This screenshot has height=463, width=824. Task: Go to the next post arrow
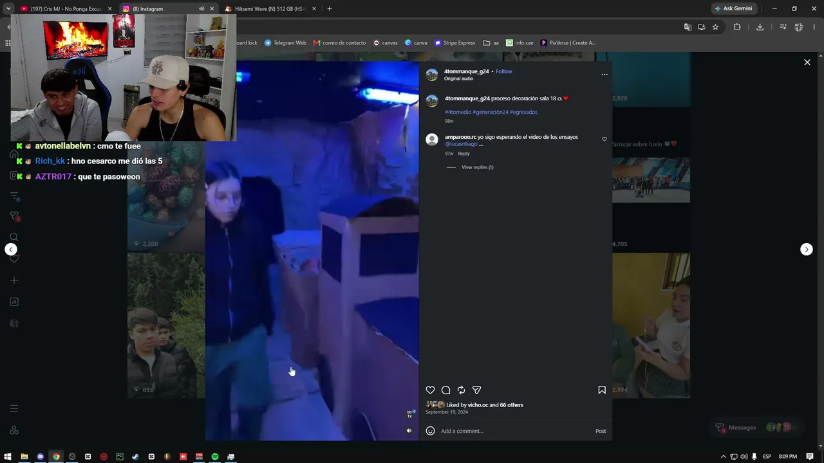806,250
